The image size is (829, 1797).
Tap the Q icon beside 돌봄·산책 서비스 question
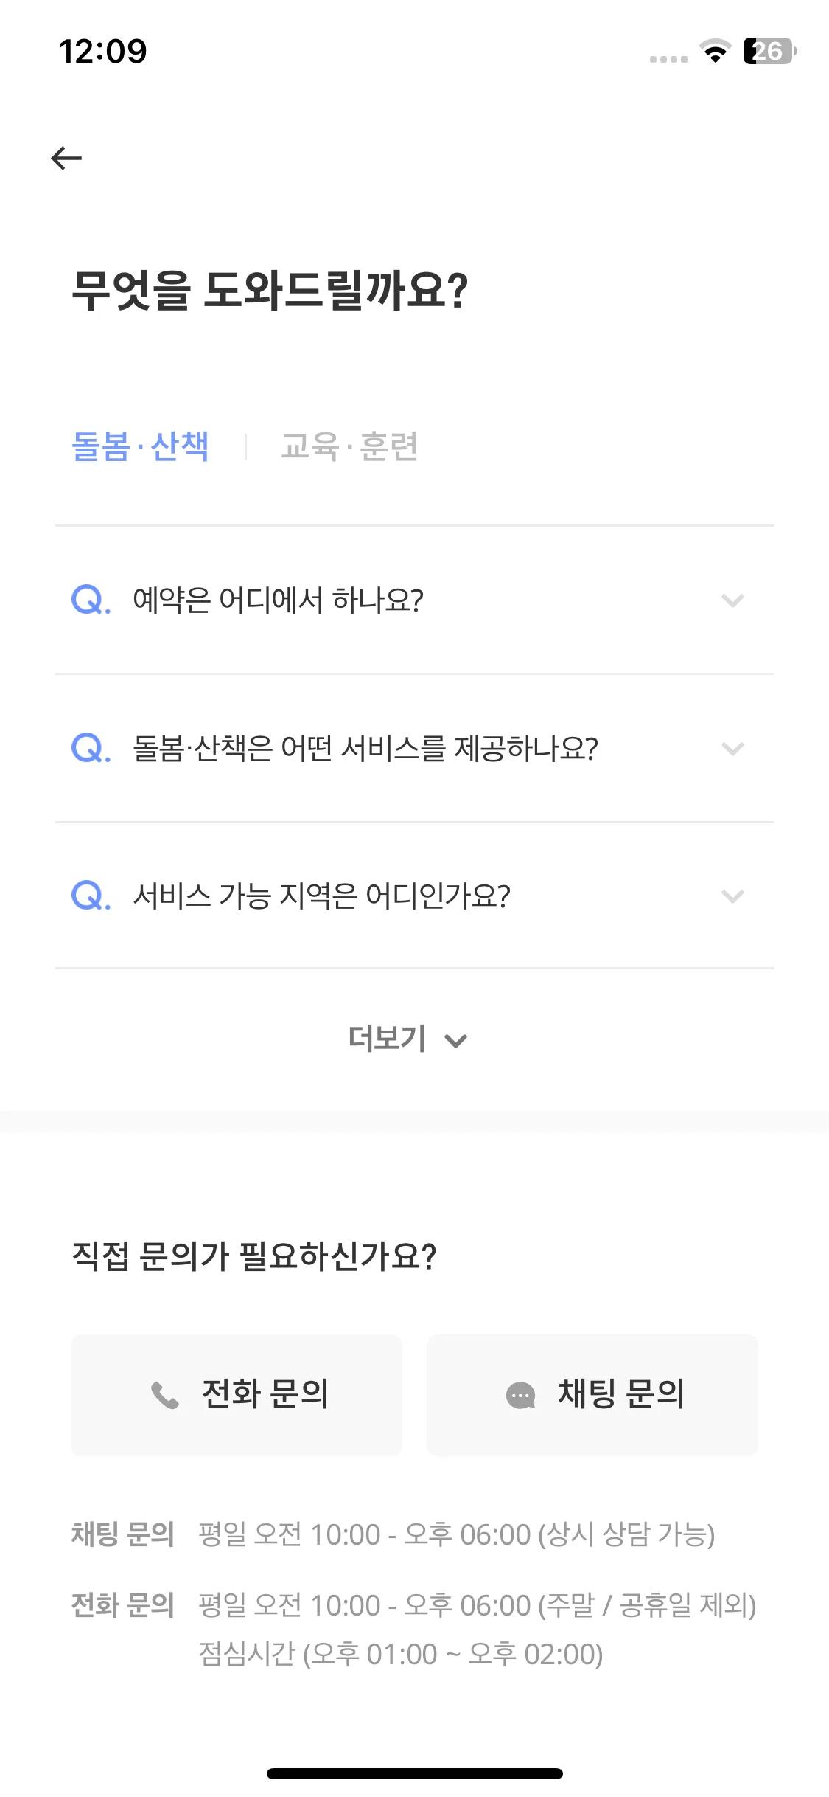pyautogui.click(x=91, y=748)
